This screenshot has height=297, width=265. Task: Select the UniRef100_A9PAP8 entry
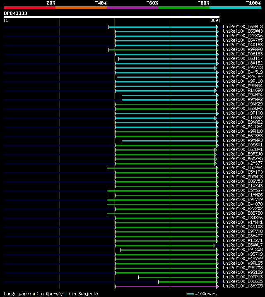(x=243, y=50)
